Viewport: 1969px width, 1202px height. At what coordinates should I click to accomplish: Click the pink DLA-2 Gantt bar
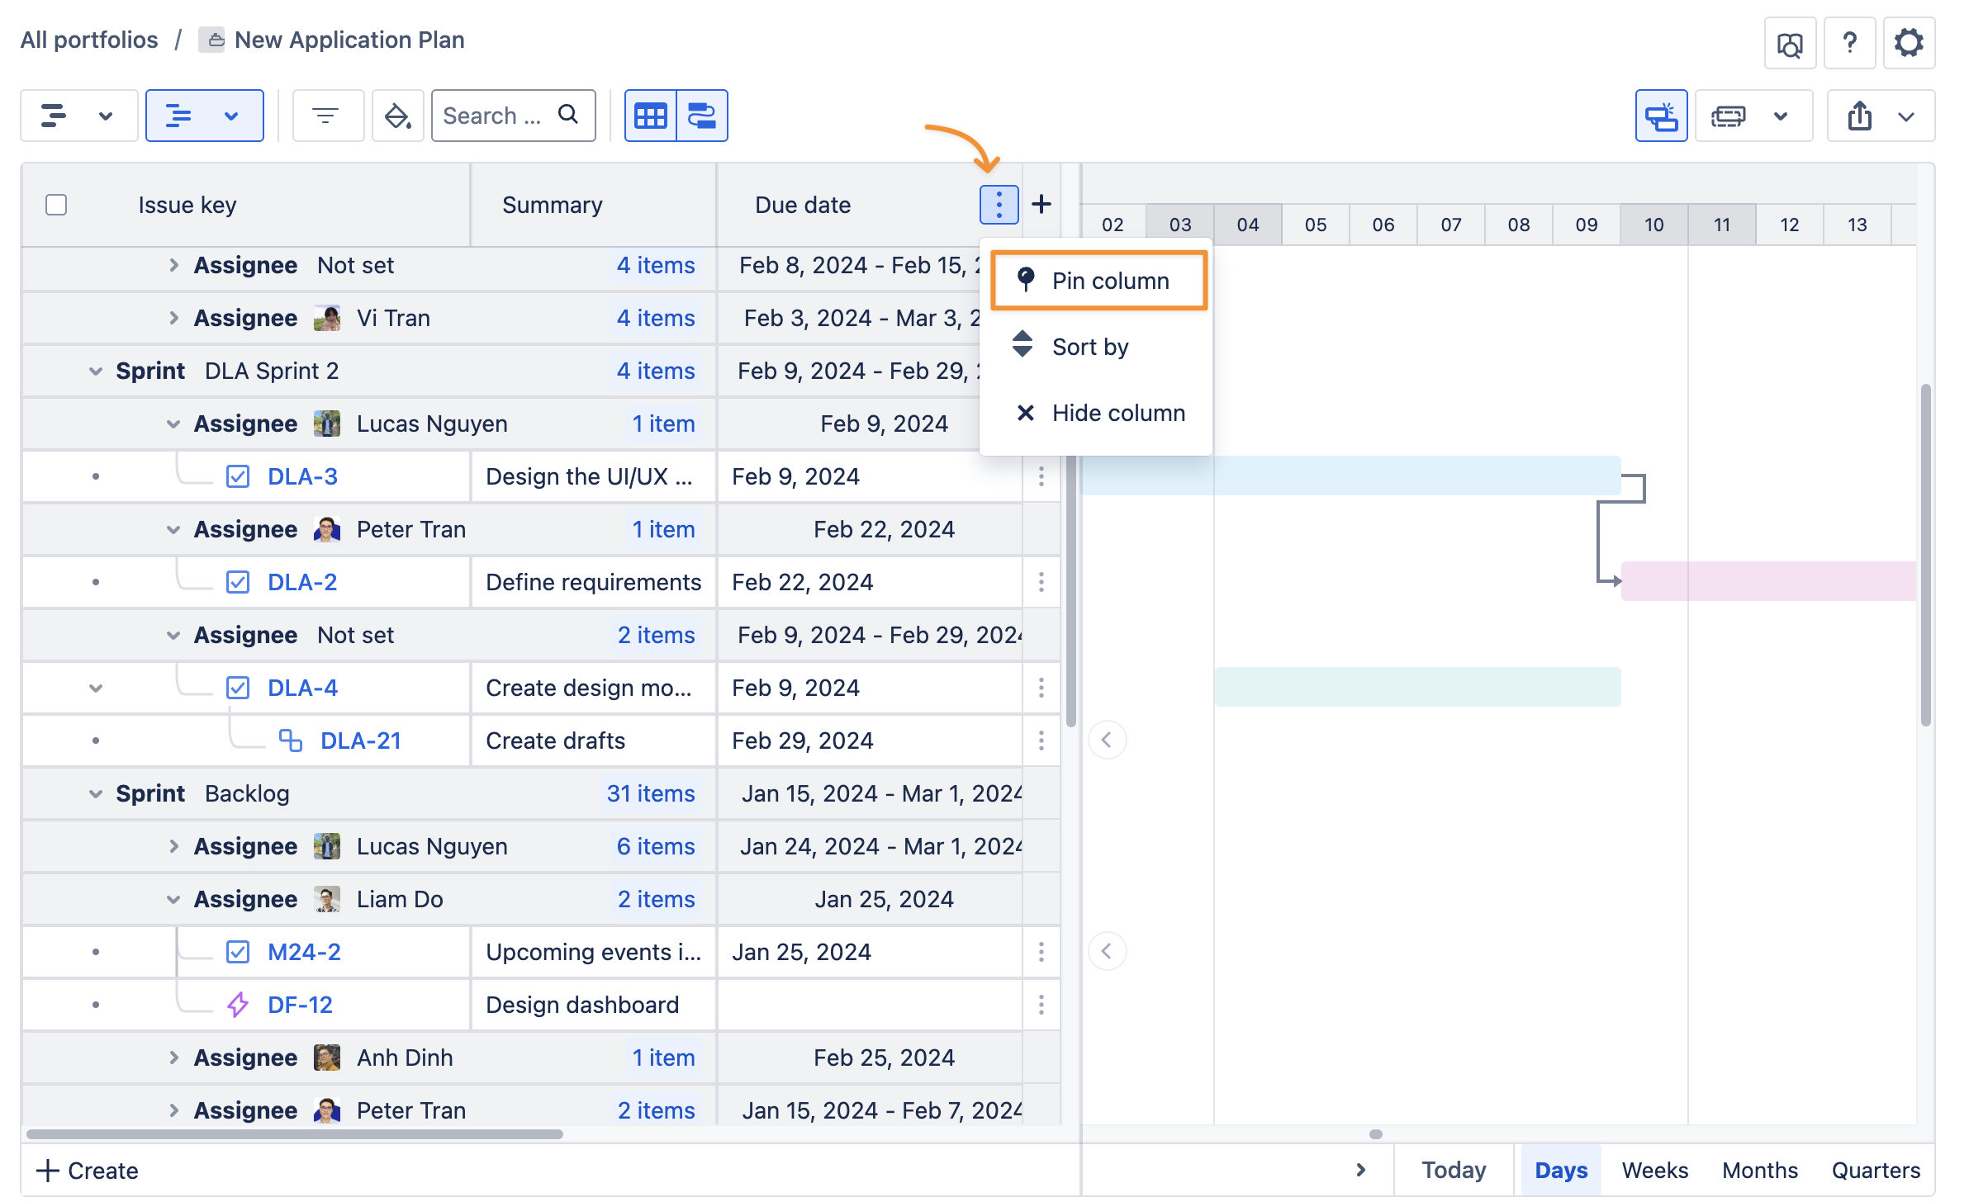pos(1767,581)
